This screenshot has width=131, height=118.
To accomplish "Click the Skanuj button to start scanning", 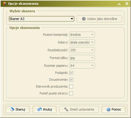I will coord(18,109).
